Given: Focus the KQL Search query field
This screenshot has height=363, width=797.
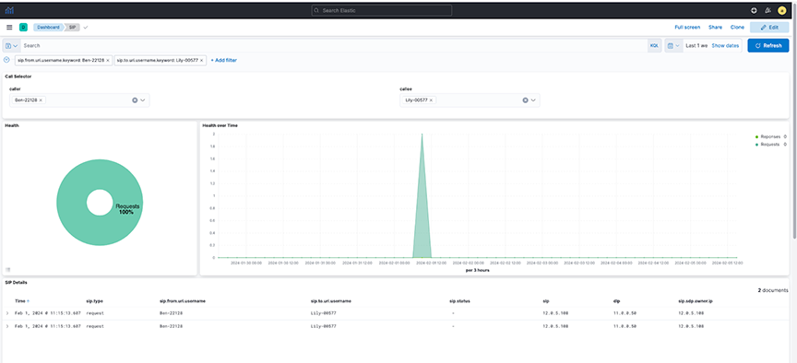Looking at the screenshot, I should pos(334,46).
